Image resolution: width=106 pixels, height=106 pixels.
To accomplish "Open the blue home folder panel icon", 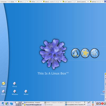I will click(11, 104).
